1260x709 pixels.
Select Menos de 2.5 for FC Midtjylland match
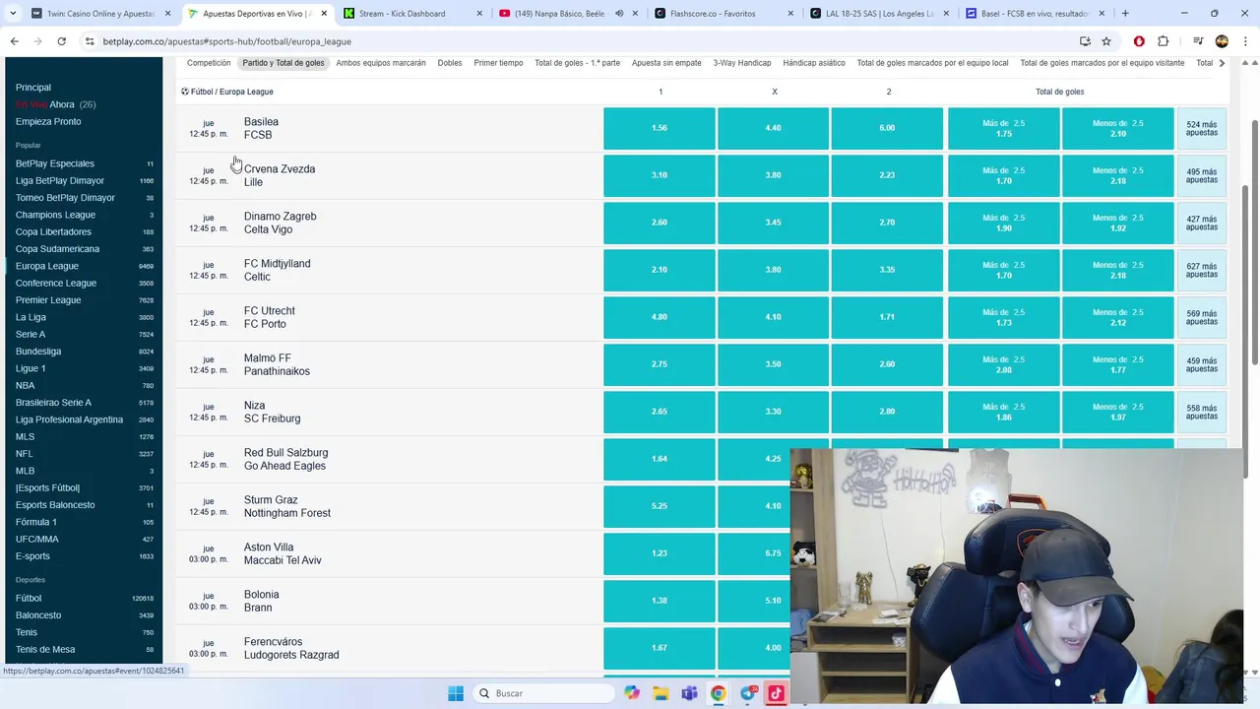(x=1118, y=270)
